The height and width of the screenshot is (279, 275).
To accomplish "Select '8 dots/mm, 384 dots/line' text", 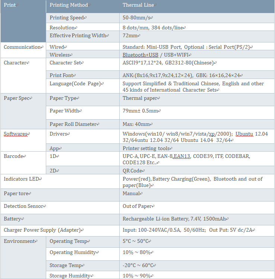I will click(x=153, y=28).
